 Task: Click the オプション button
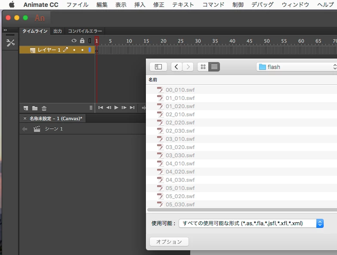point(169,242)
